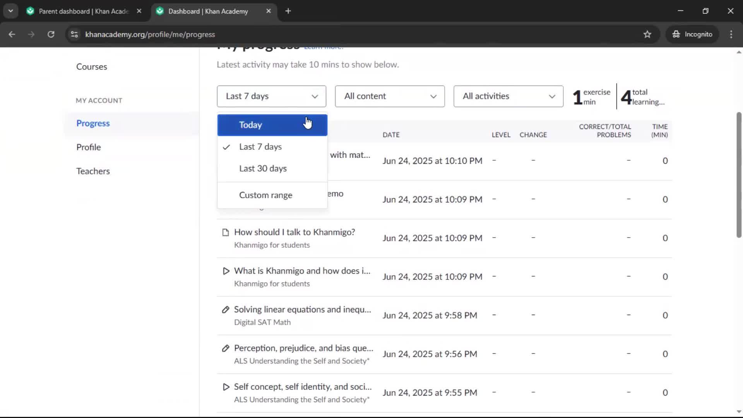743x418 pixels.
Task: Open the All activities dropdown
Action: [x=508, y=96]
